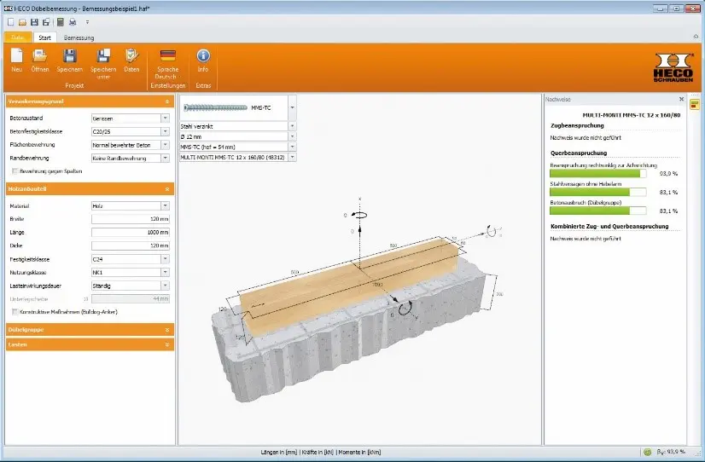Open the Flächenbewehrung dropdown
705x462 pixels.
pos(166,145)
